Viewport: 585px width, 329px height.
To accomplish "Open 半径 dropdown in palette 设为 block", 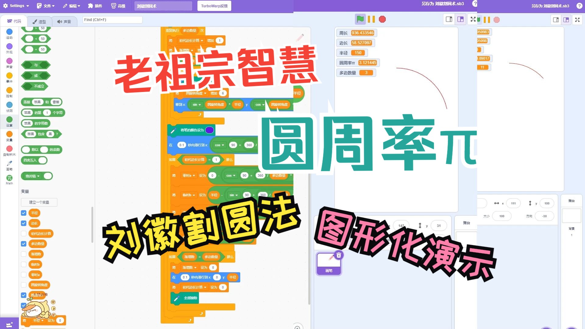I will point(38,320).
